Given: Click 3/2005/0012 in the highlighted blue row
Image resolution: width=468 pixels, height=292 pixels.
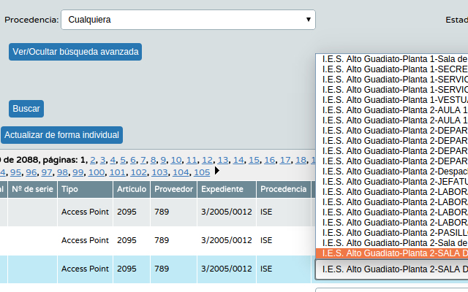Looking at the screenshot, I should pyautogui.click(x=227, y=269).
